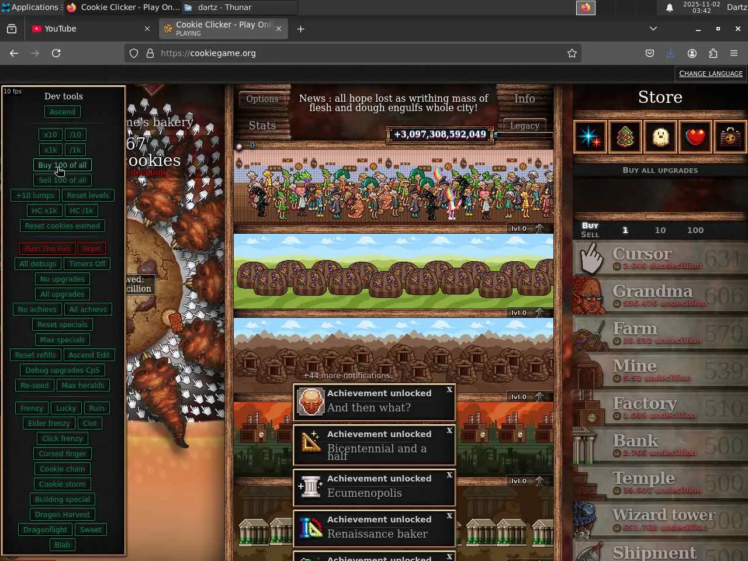This screenshot has width=748, height=561.
Task: Buy the ghost upgrade in Store
Action: point(660,137)
